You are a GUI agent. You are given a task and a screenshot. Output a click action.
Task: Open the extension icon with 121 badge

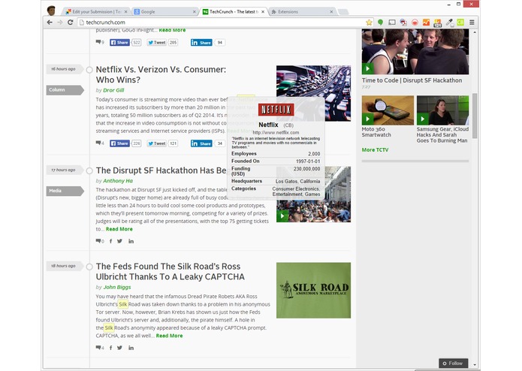437,23
